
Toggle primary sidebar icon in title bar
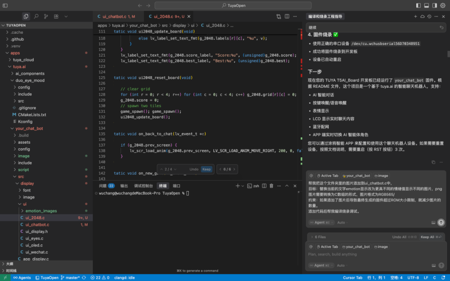(x=5, y=5)
